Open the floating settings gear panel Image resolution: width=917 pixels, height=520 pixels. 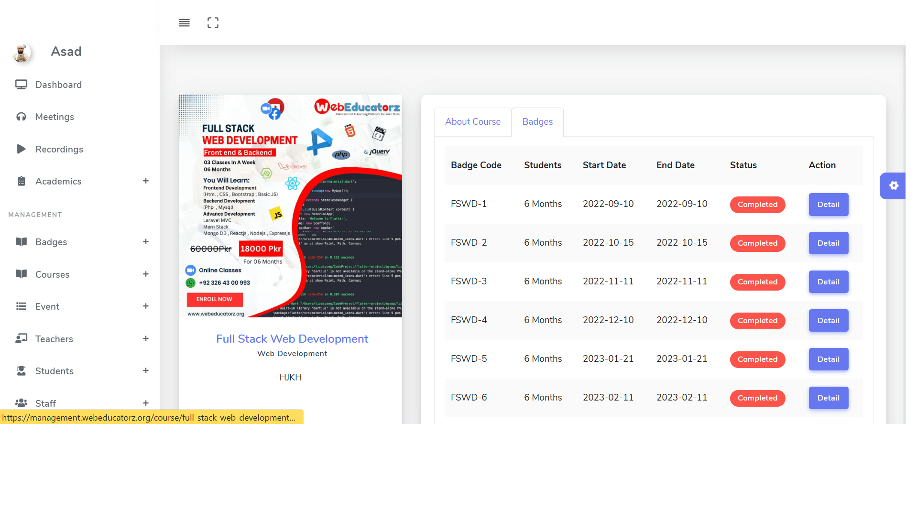[893, 185]
